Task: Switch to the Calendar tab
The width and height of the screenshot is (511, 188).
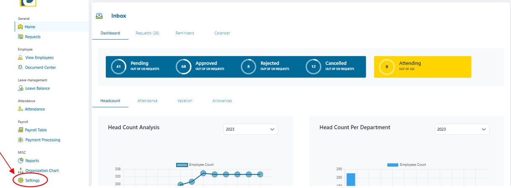Action: tap(222, 33)
